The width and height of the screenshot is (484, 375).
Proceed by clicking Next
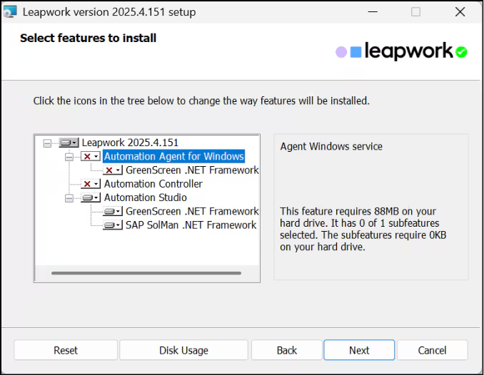click(x=359, y=350)
